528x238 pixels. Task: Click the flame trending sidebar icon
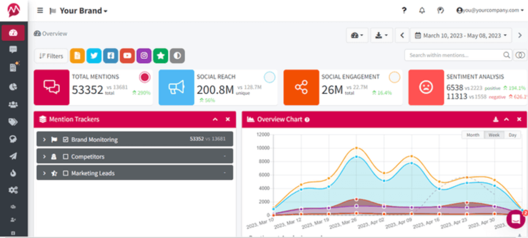pos(13,173)
